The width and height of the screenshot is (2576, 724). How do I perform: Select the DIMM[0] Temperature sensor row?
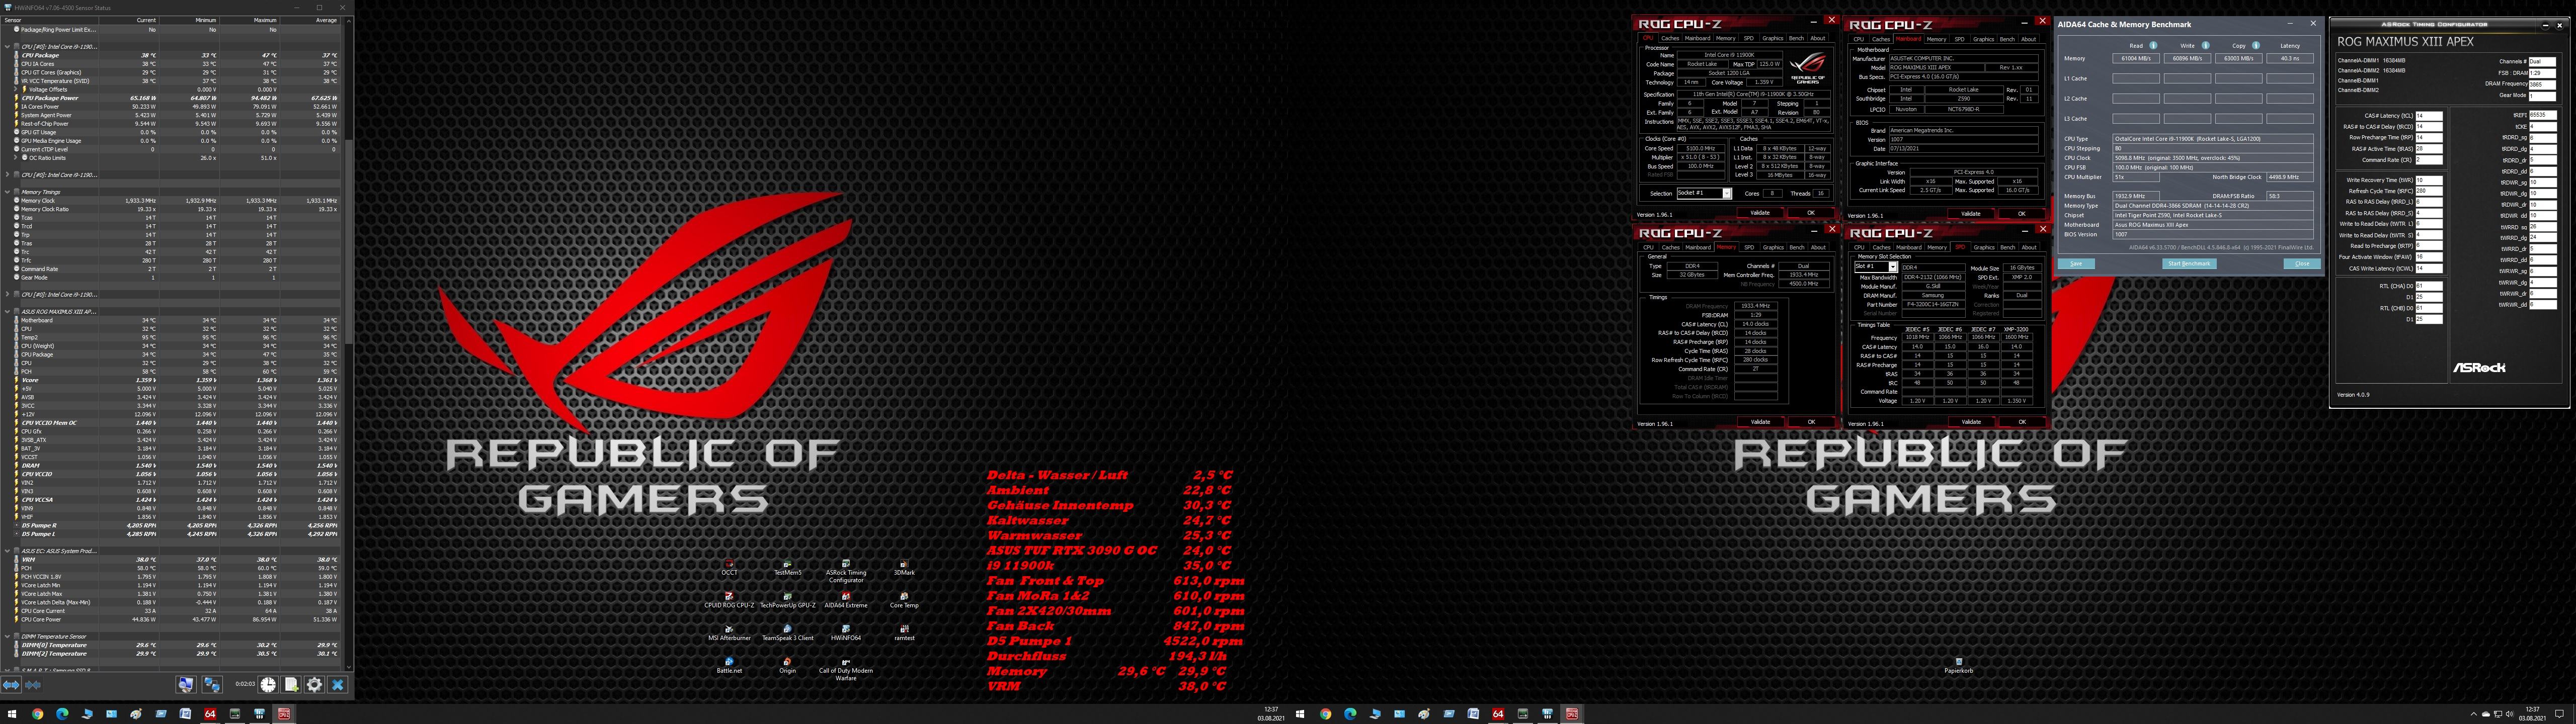click(170, 645)
